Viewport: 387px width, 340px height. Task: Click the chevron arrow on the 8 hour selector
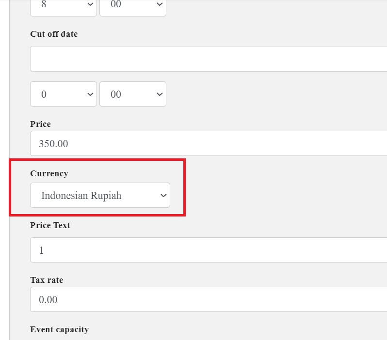pyautogui.click(x=90, y=5)
